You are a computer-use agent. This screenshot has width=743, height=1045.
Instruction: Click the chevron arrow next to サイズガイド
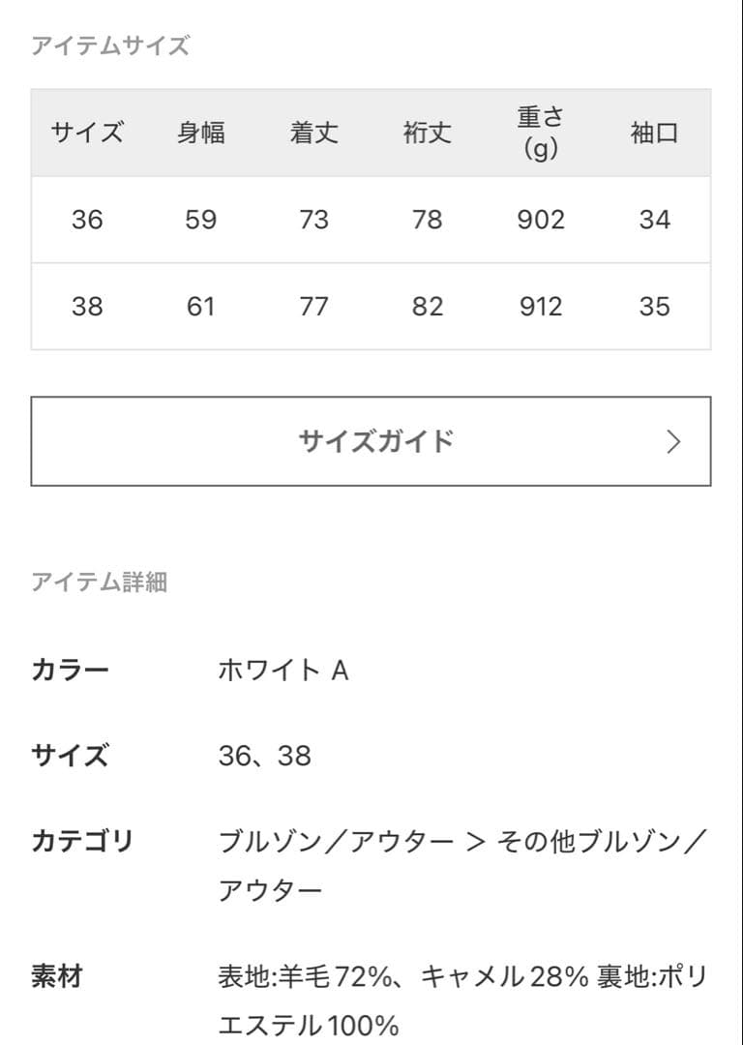pyautogui.click(x=672, y=440)
